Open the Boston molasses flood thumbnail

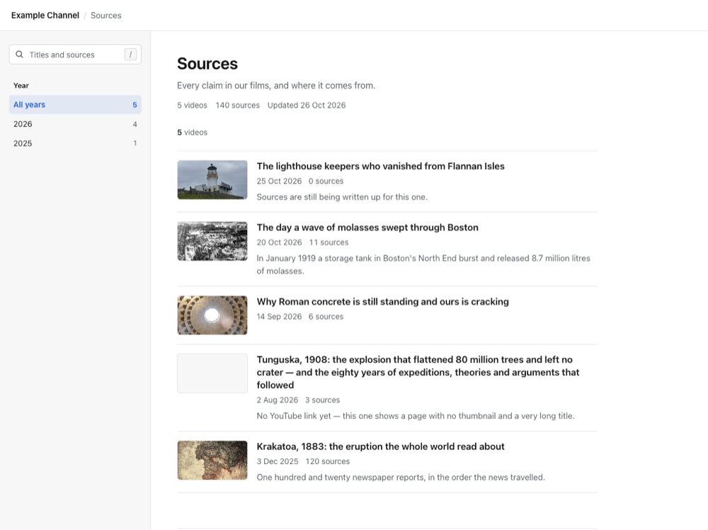coord(212,241)
